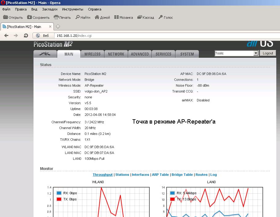Click the address bar URL field
The width and height of the screenshot is (280, 217).
point(168,36)
